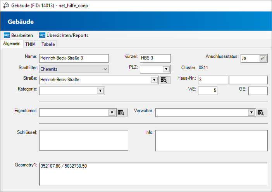The width and height of the screenshot is (272, 192).
Task: Switch to the TNIM tab
Action: (x=30, y=44)
